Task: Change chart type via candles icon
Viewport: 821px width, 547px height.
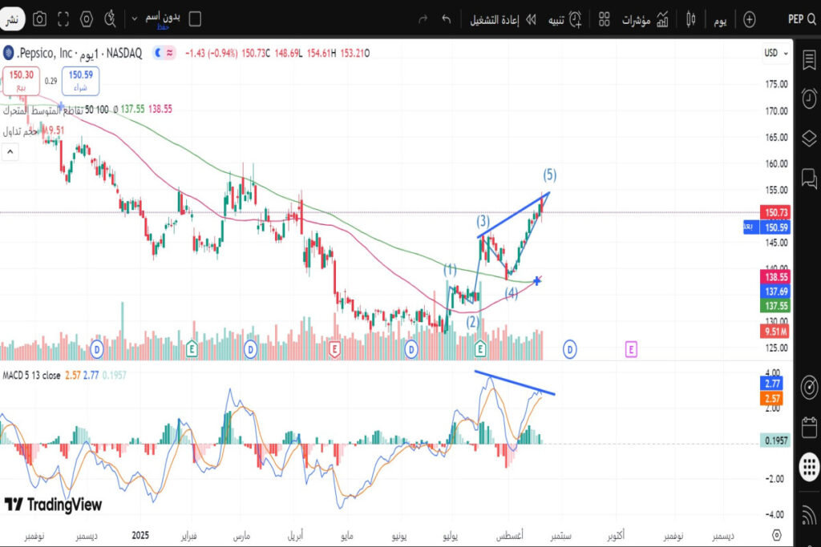Action: [x=690, y=20]
